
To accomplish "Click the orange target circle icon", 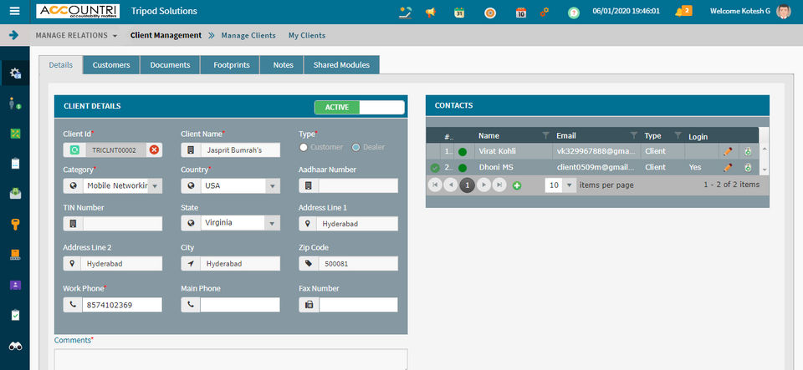I will (490, 13).
